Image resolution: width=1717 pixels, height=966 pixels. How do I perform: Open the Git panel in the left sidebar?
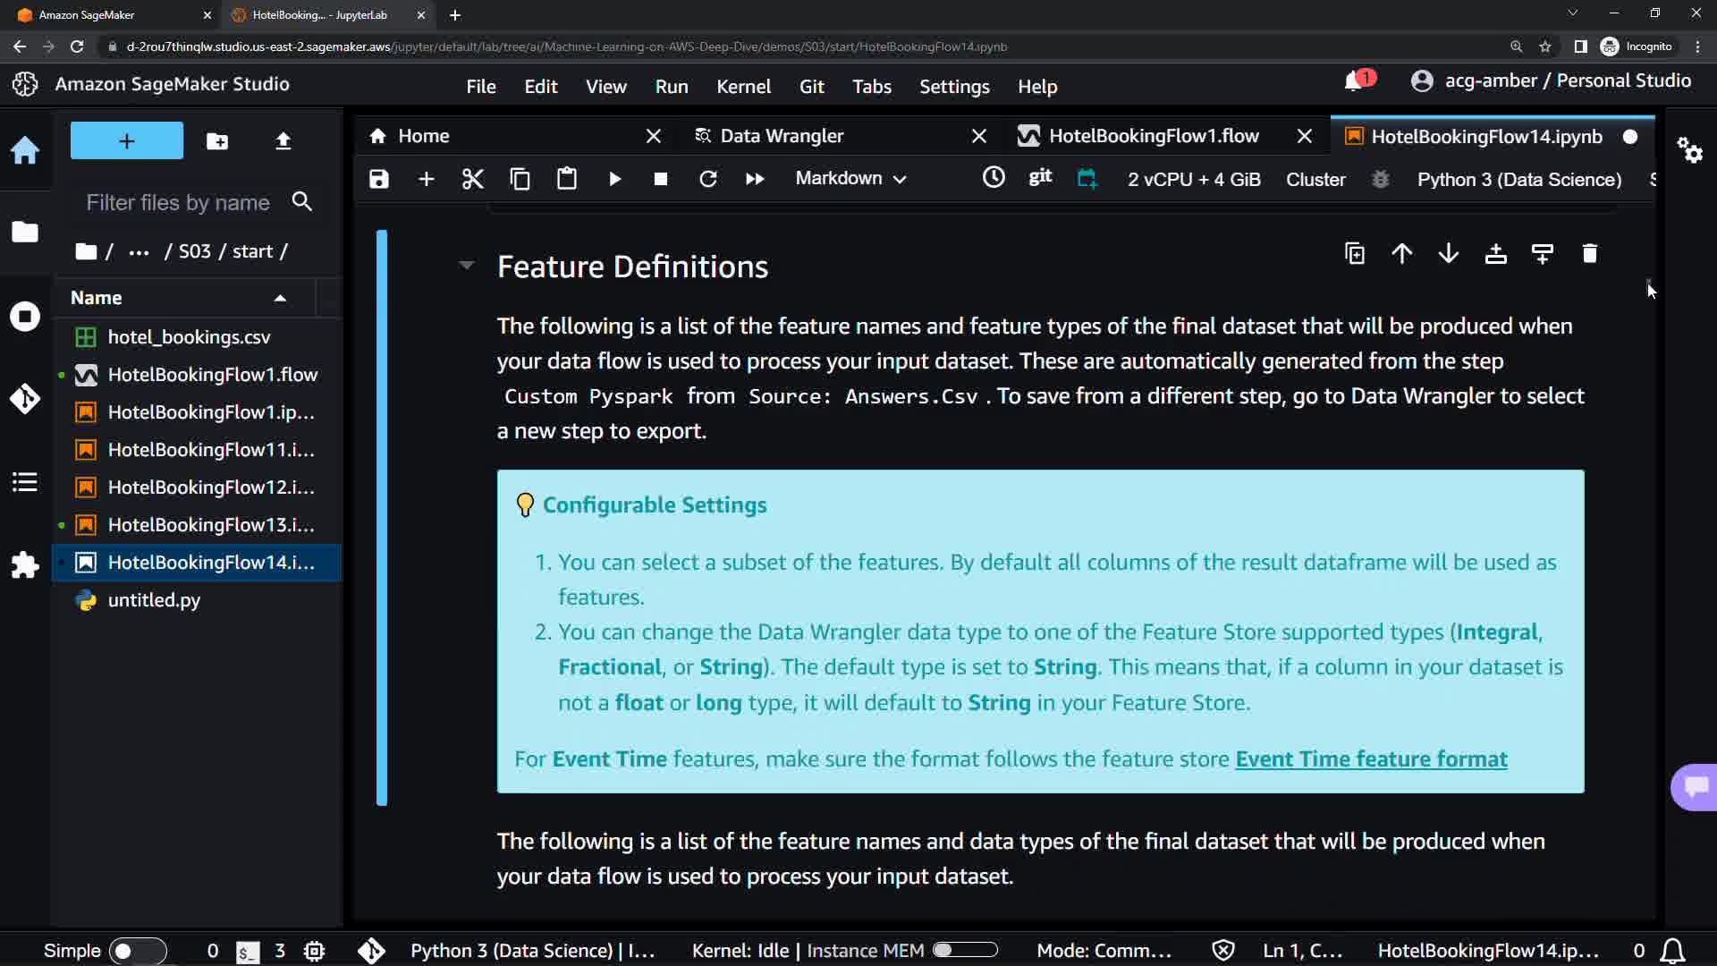coord(25,398)
